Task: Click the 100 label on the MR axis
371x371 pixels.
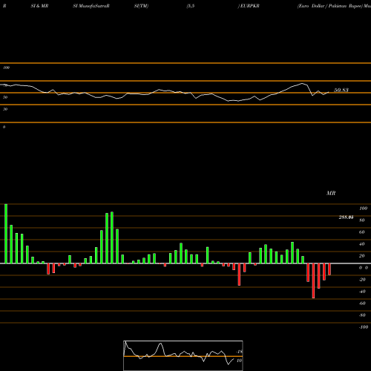Action: (x=364, y=209)
